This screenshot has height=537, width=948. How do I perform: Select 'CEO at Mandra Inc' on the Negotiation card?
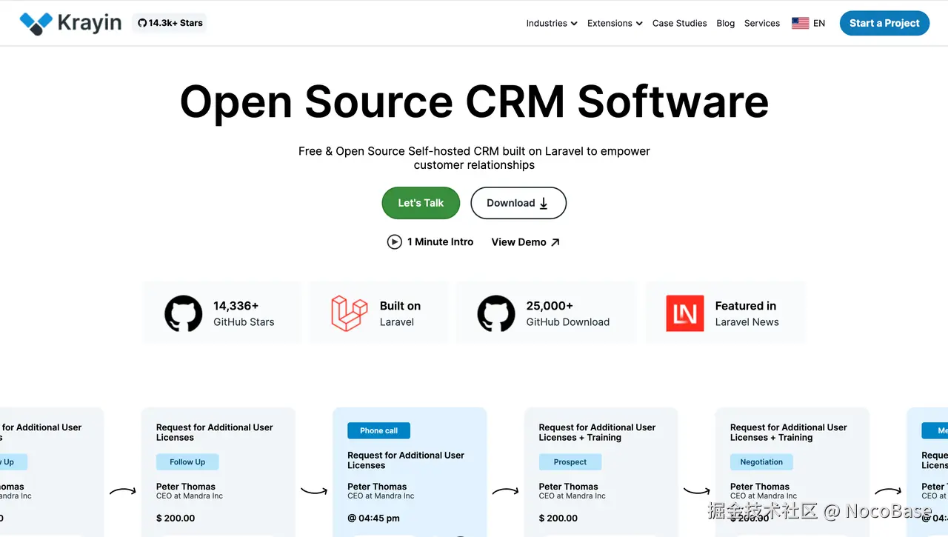[764, 496]
